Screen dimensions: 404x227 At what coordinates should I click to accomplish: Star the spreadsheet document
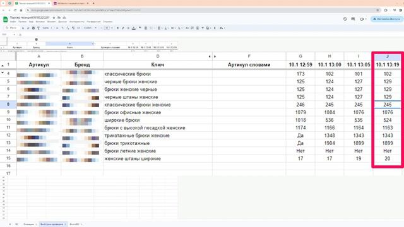(x=54, y=18)
